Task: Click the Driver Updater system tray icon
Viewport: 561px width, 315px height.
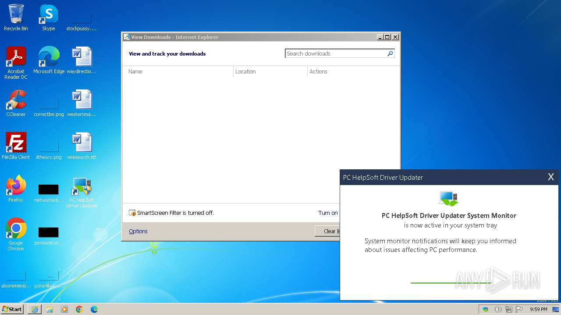Action: [x=485, y=309]
